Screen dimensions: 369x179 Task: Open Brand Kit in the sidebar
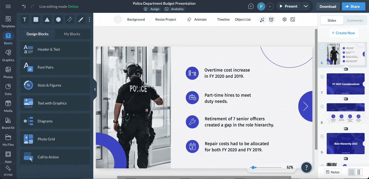[x=8, y=123]
